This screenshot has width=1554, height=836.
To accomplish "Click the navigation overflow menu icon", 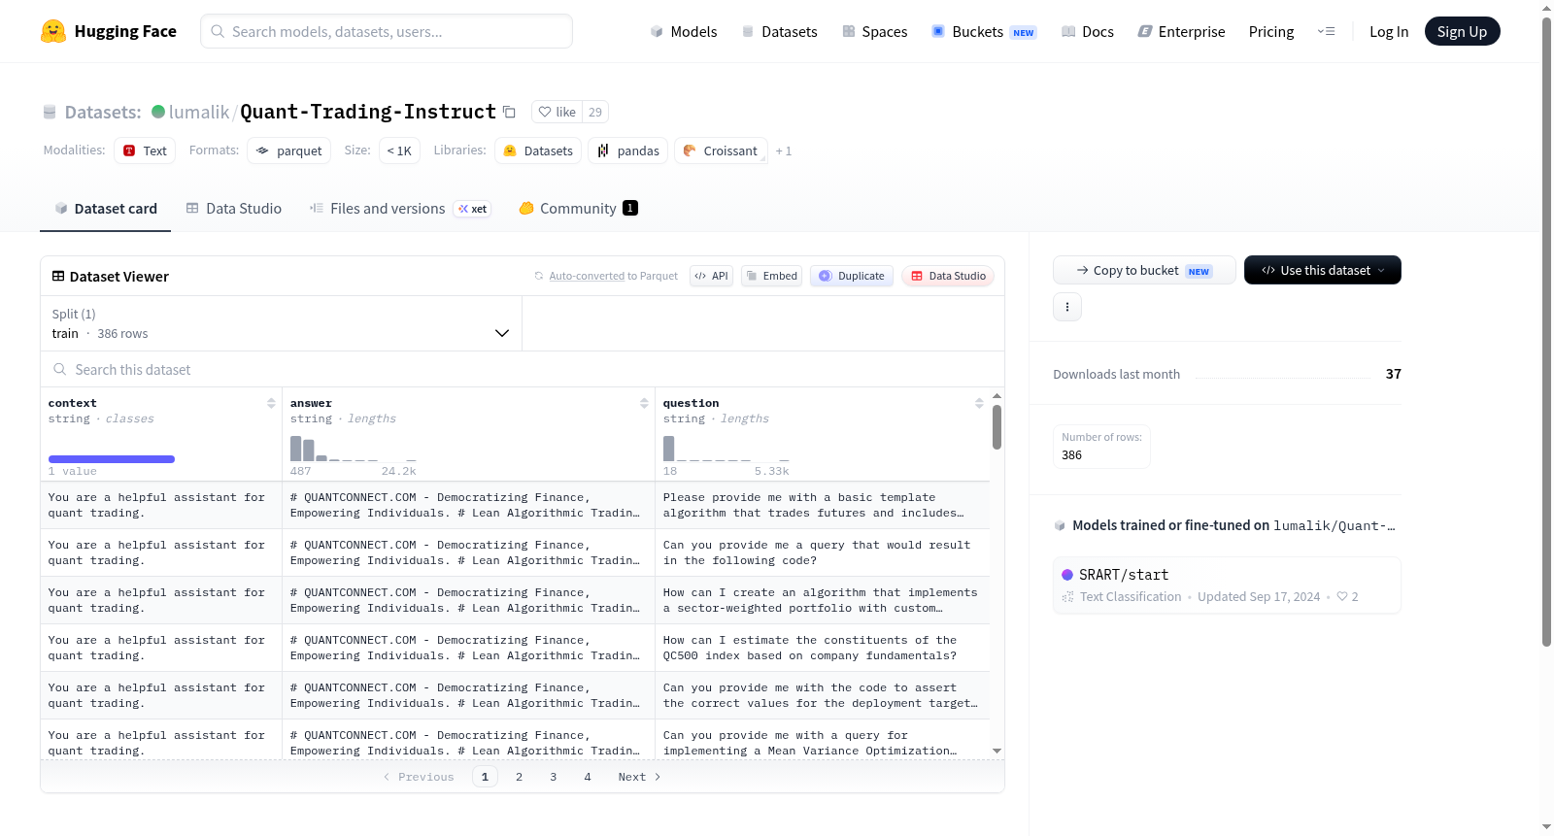I will pos(1326,31).
